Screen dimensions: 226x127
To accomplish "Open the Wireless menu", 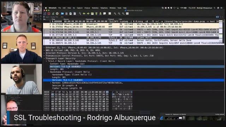I will [113, 8].
